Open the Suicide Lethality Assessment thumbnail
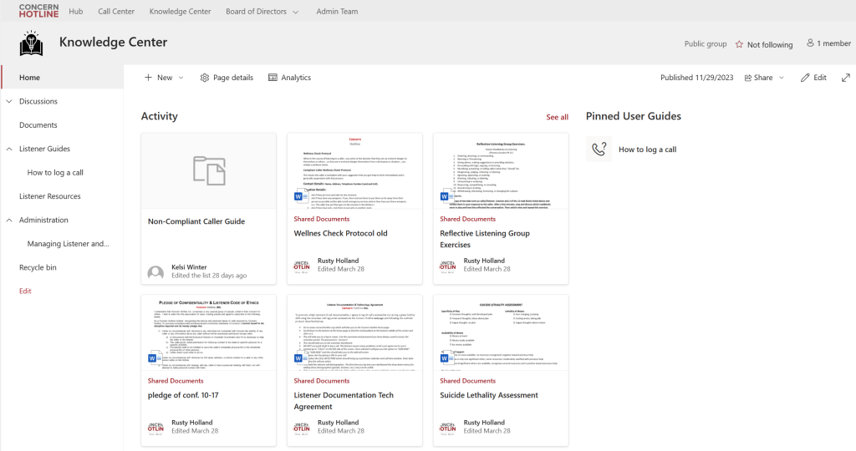The width and height of the screenshot is (856, 451). [x=501, y=333]
